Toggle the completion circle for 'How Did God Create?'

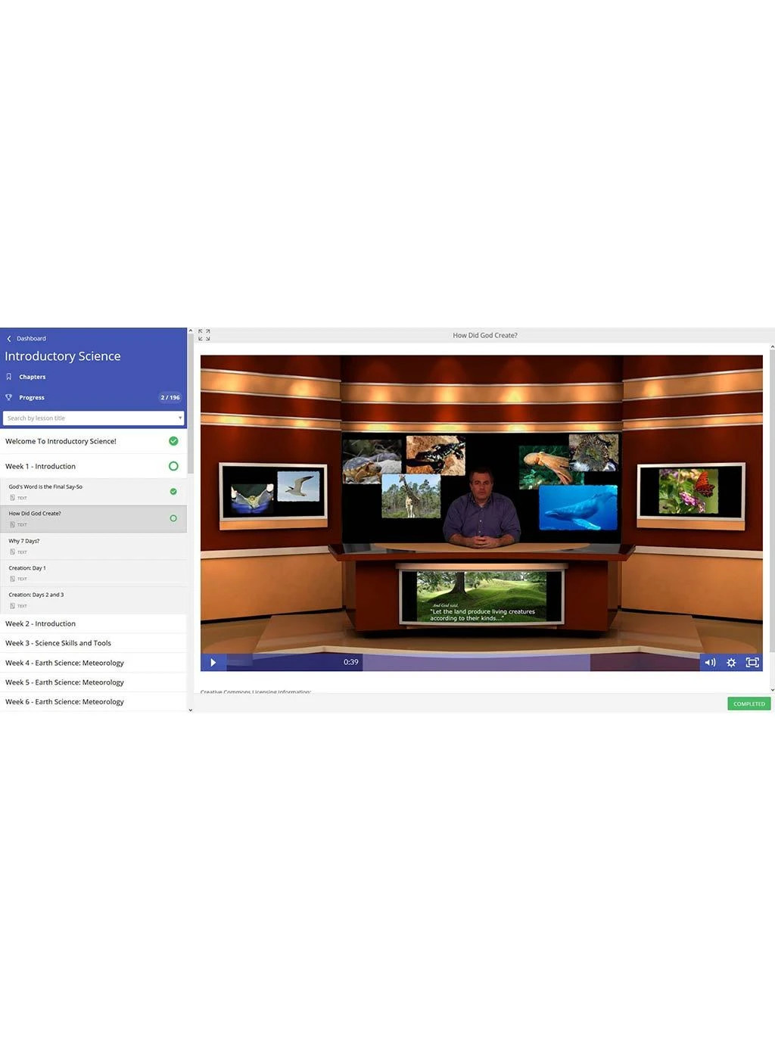coord(173,518)
